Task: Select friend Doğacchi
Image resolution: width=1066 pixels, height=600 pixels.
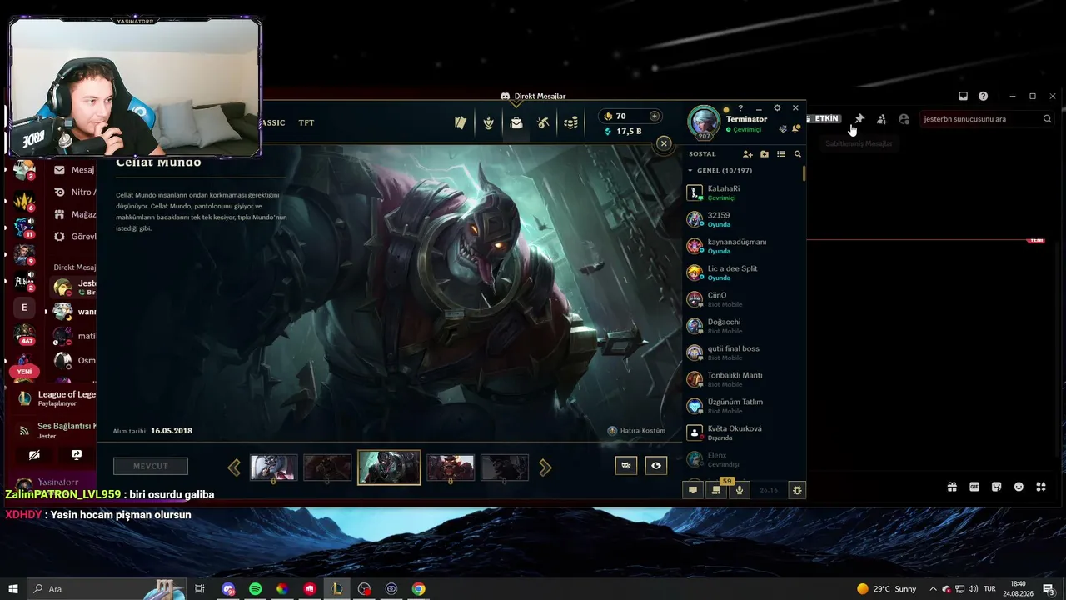Action: click(x=743, y=326)
